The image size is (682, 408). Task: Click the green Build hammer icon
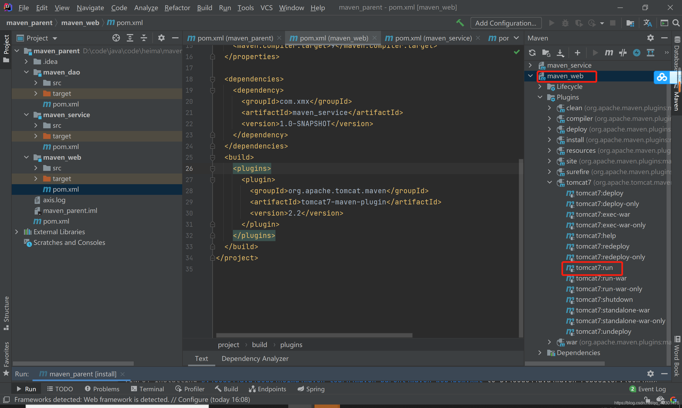pyautogui.click(x=460, y=23)
